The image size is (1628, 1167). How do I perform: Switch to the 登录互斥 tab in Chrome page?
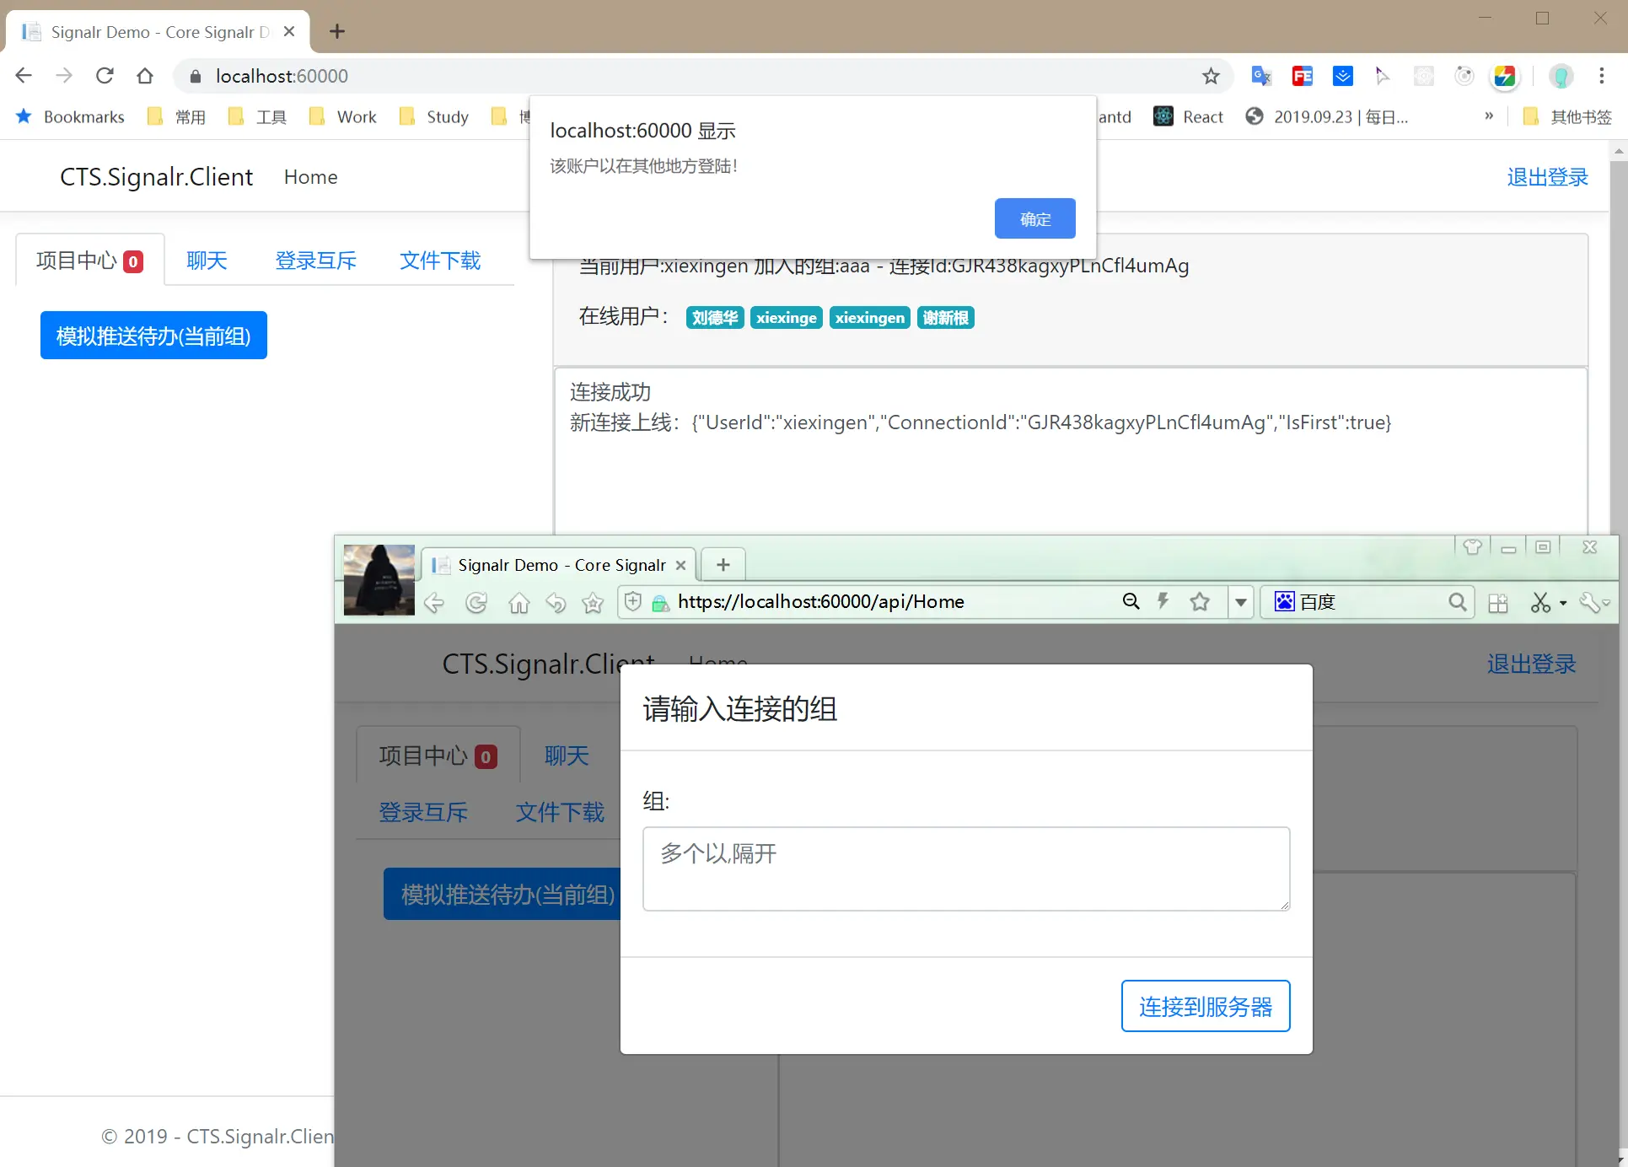(315, 261)
